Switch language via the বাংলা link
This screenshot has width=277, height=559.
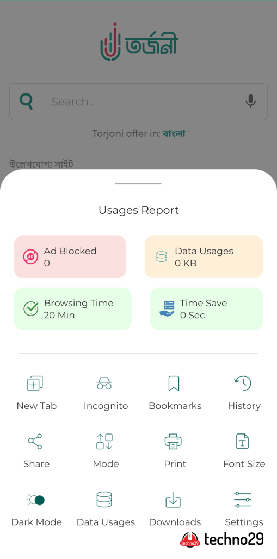[x=174, y=134]
